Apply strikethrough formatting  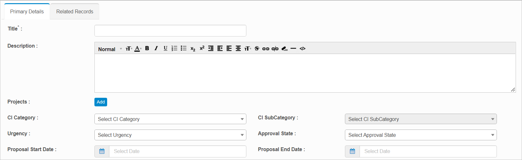[257, 49]
